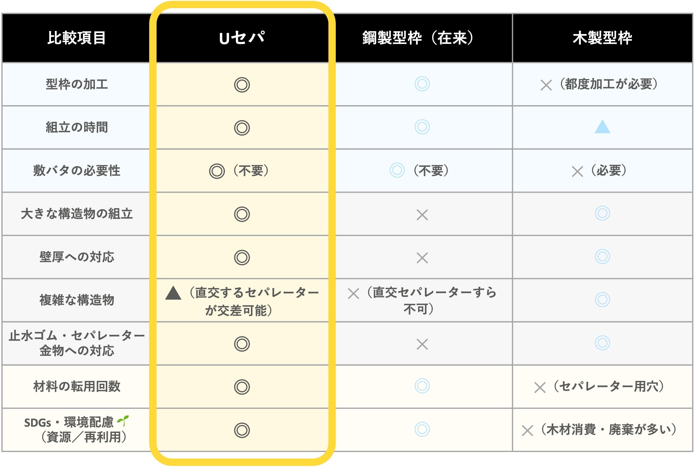Image resolution: width=695 pixels, height=467 pixels.
Task: Click the 木製型枠 column header
Action: pyautogui.click(x=602, y=38)
